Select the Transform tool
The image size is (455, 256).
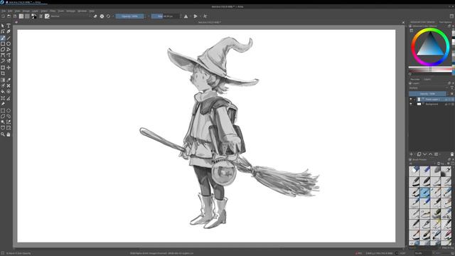point(3,68)
